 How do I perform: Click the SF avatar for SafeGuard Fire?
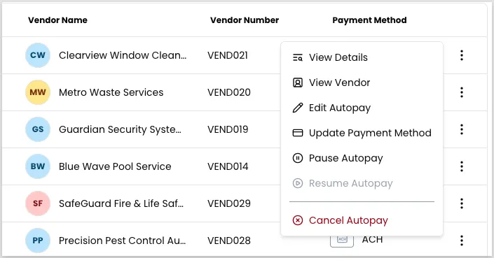(38, 203)
